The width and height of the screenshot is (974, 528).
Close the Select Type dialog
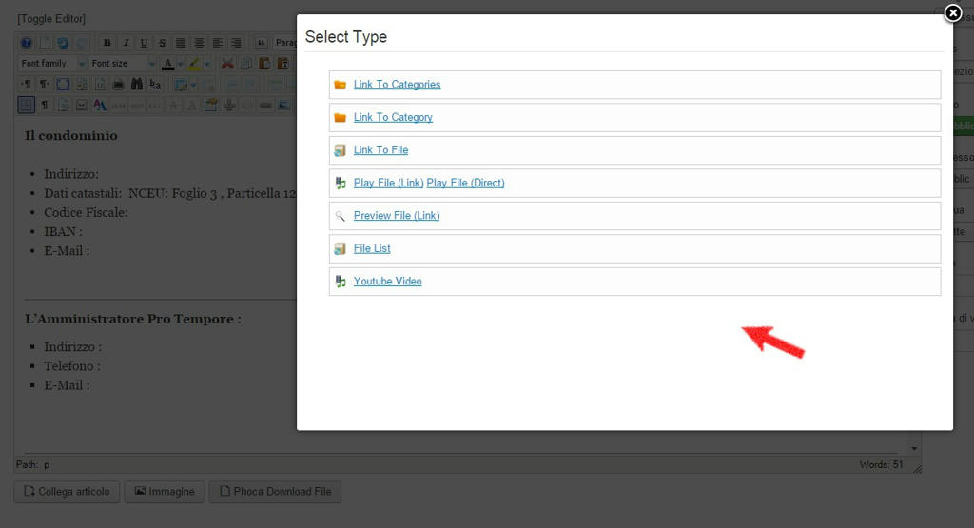952,12
